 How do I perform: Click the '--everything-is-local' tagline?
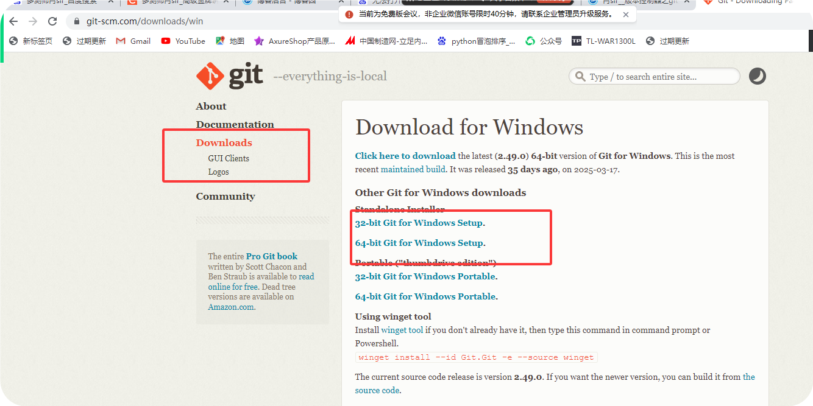pyautogui.click(x=330, y=76)
